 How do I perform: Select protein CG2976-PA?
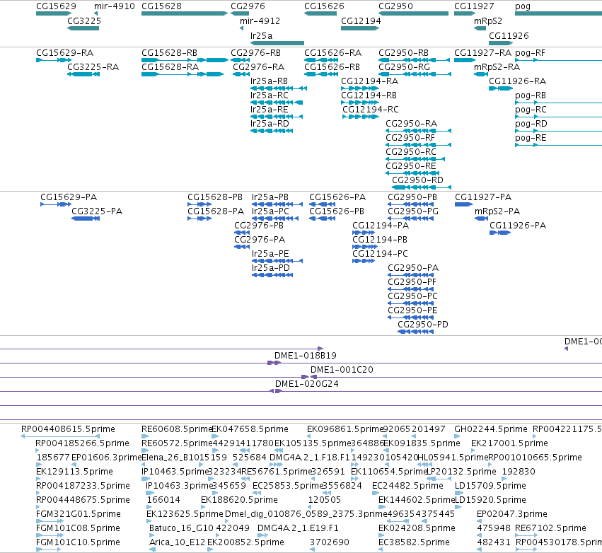(x=242, y=247)
